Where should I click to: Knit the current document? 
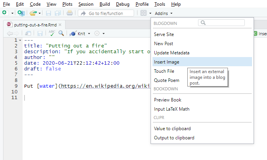point(77,34)
